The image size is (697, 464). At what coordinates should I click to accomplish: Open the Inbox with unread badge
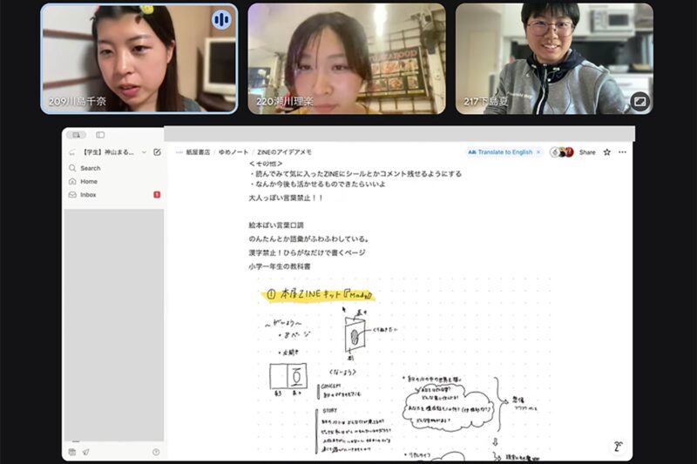point(88,195)
